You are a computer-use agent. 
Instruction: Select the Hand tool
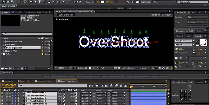tap(8, 2)
